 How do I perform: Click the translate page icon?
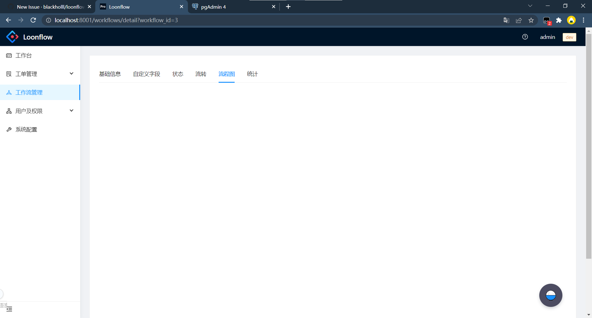[506, 20]
